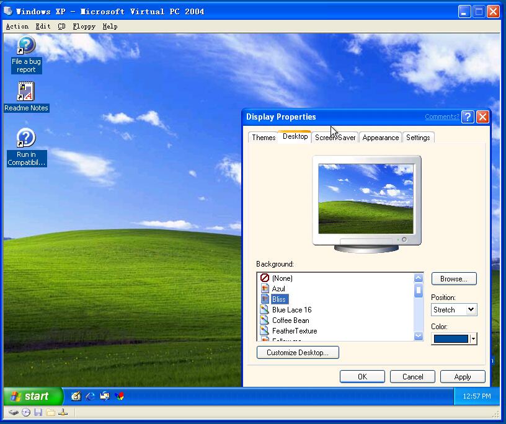Open the Help menu in Virtual PC
The width and height of the screenshot is (506, 424).
tap(110, 26)
